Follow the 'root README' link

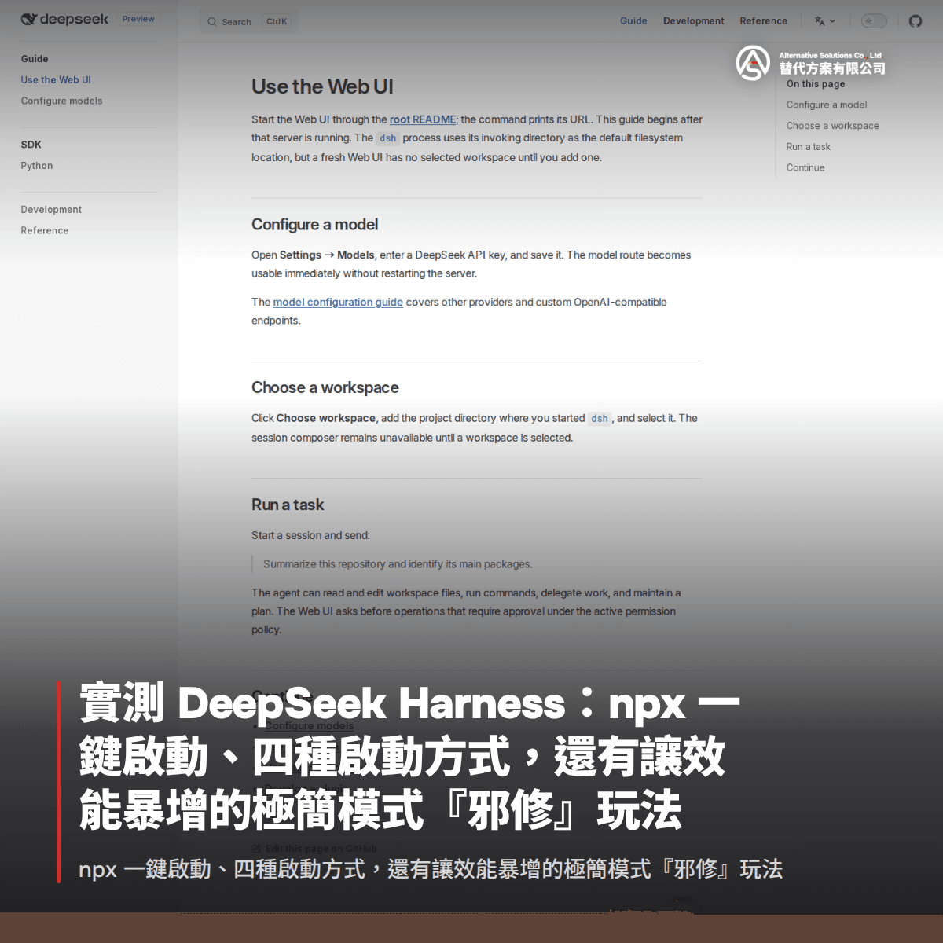tap(423, 119)
